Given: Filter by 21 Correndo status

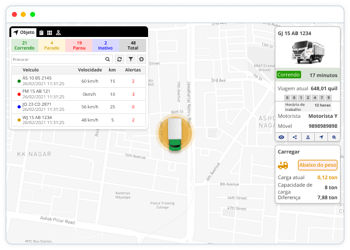Looking at the screenshot, I should (24, 45).
